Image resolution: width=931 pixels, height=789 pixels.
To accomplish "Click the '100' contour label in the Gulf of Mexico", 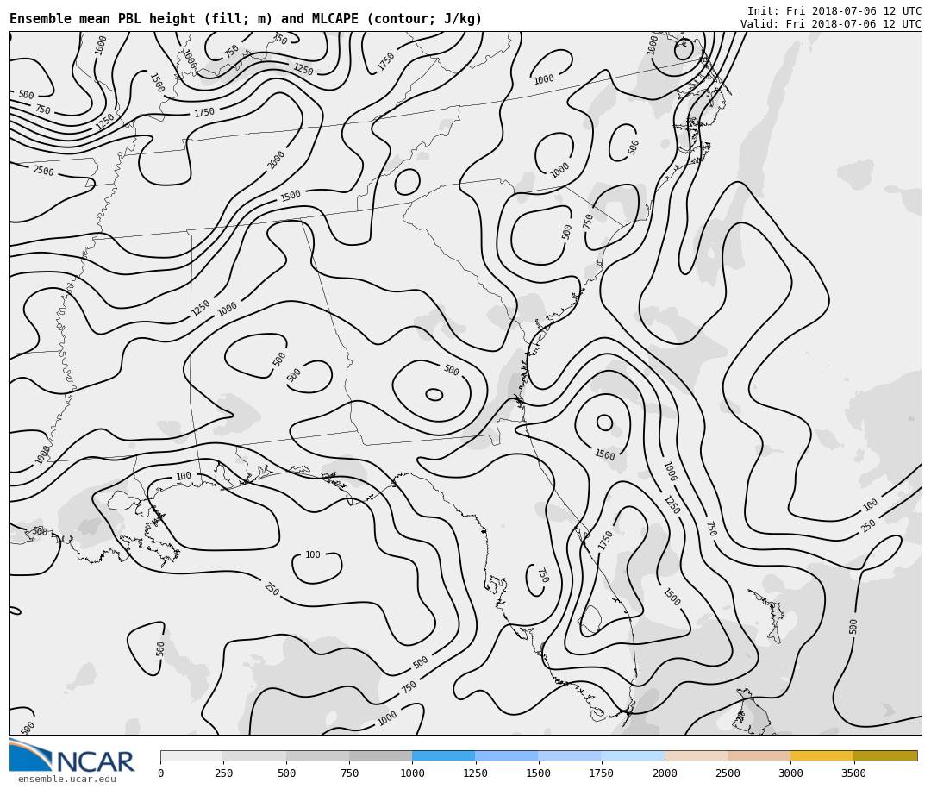I will point(312,554).
